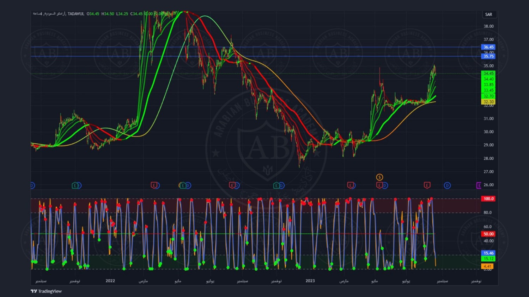Click the green E earnings marker near May 2022
Screen dimensions: 529x297
tap(183, 185)
